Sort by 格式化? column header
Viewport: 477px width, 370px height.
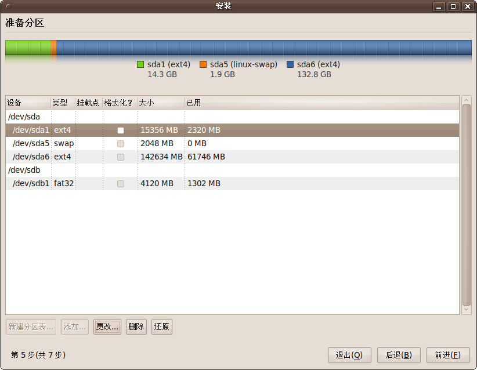click(x=120, y=103)
